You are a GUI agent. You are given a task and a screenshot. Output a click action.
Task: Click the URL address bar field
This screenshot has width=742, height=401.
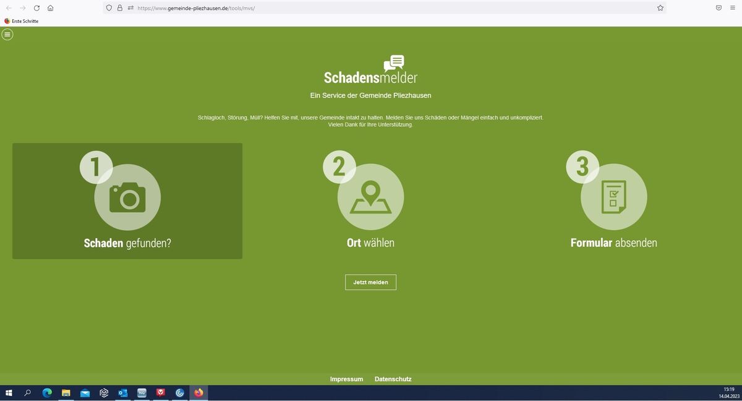396,8
